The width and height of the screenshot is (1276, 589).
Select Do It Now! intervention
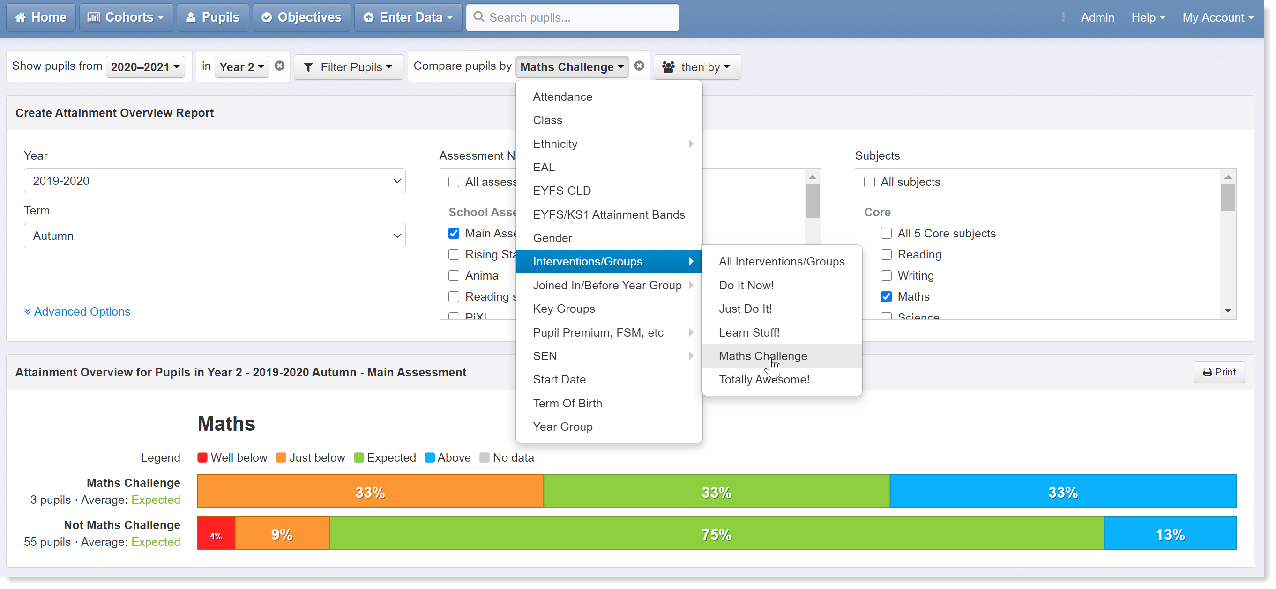[x=782, y=286]
